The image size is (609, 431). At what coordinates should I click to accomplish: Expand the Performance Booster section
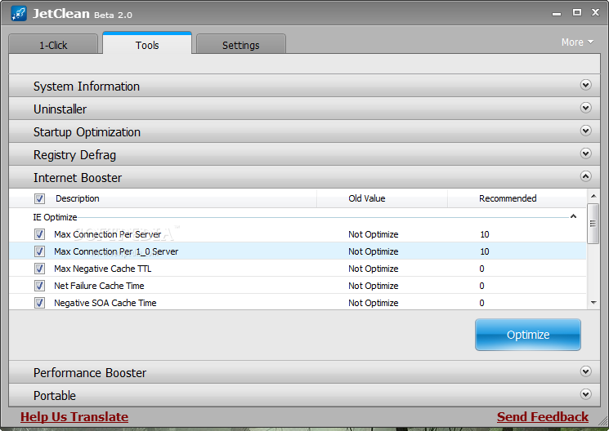[585, 371]
